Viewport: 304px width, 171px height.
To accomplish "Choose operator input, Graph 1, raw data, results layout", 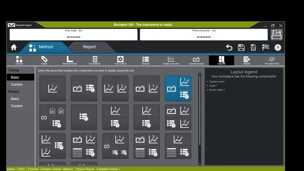I will (x=84, y=146).
